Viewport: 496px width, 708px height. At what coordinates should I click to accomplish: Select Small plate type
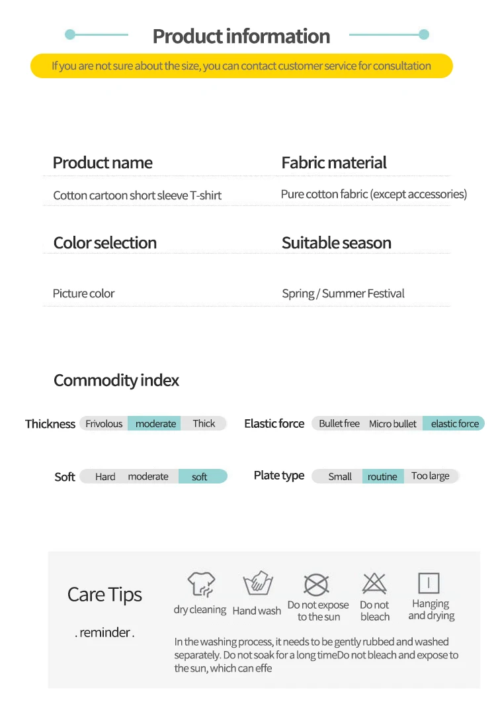coord(340,477)
